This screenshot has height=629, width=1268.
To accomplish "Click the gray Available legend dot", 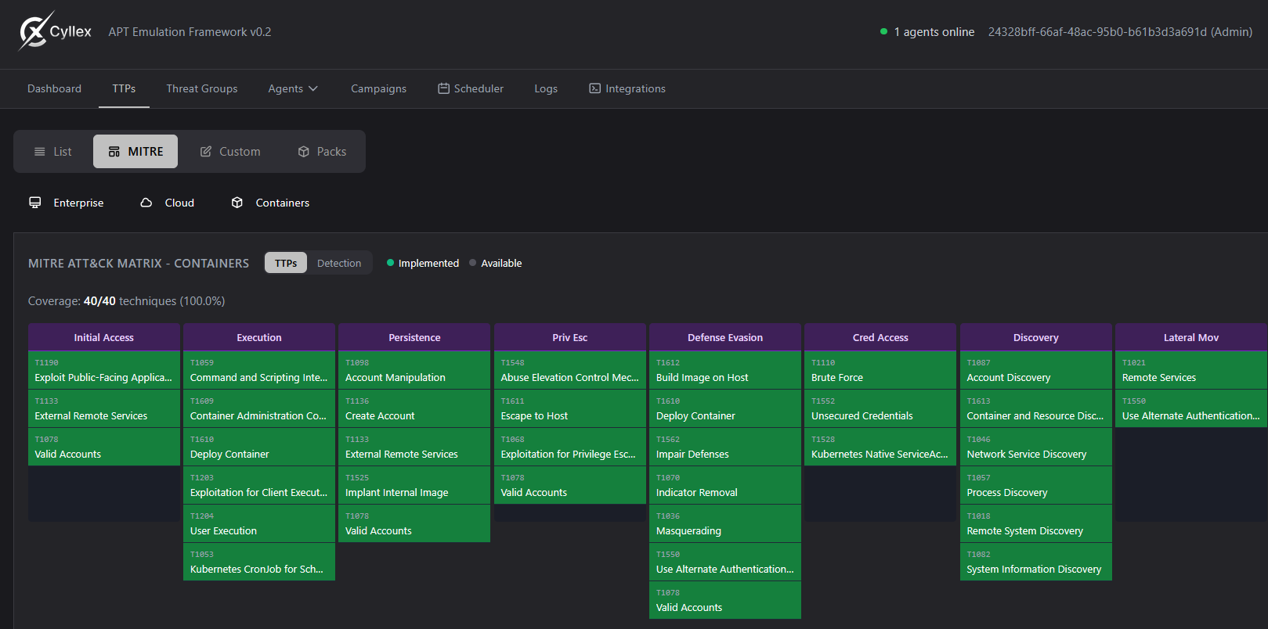I will pos(472,263).
